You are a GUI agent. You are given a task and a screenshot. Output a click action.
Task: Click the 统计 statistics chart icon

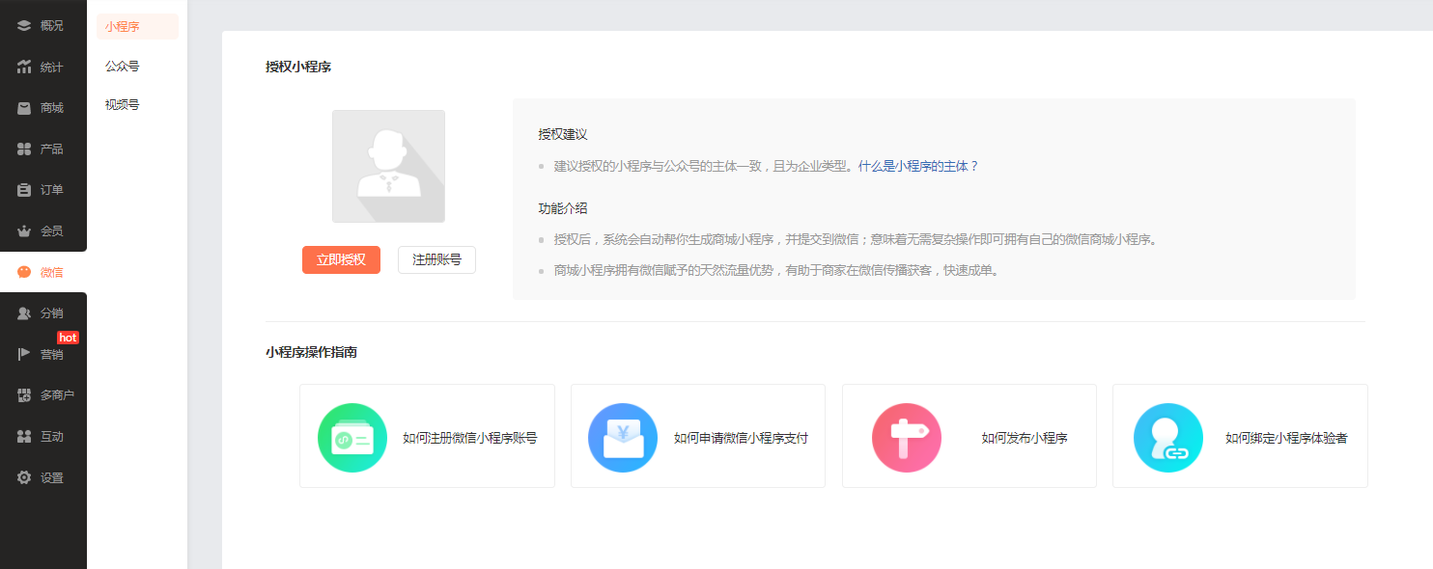pyautogui.click(x=24, y=67)
